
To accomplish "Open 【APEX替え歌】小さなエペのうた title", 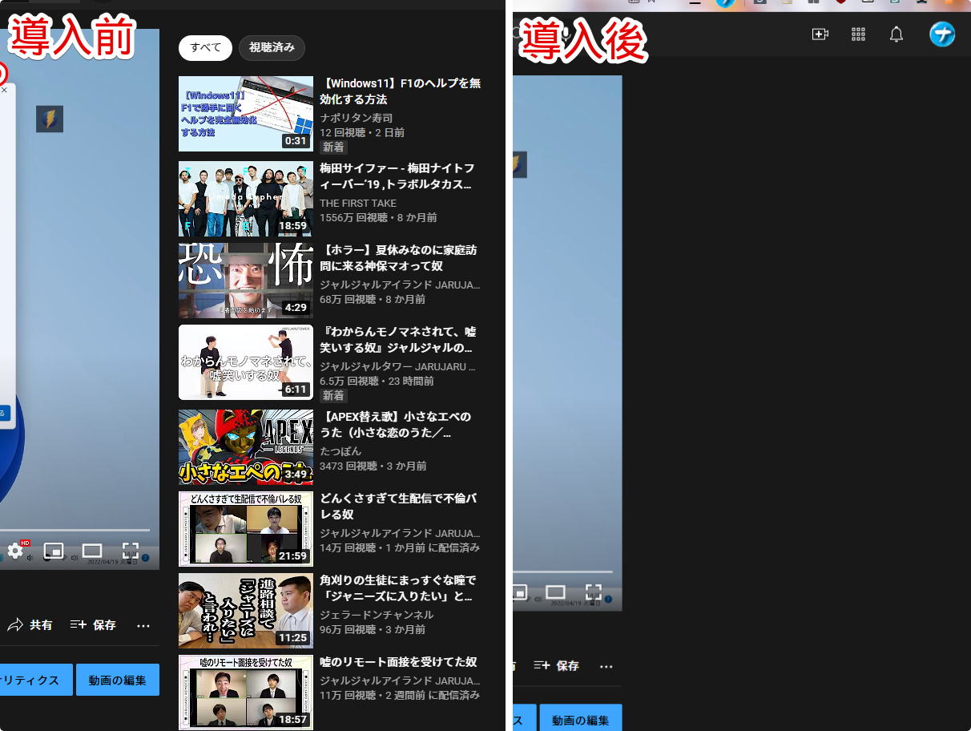I will [x=396, y=425].
